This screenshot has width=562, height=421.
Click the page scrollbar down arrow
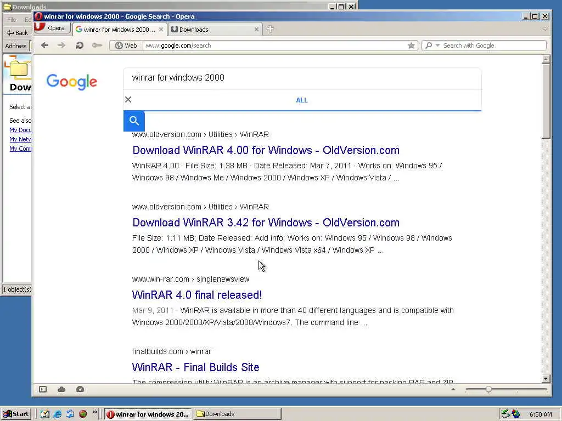546,378
